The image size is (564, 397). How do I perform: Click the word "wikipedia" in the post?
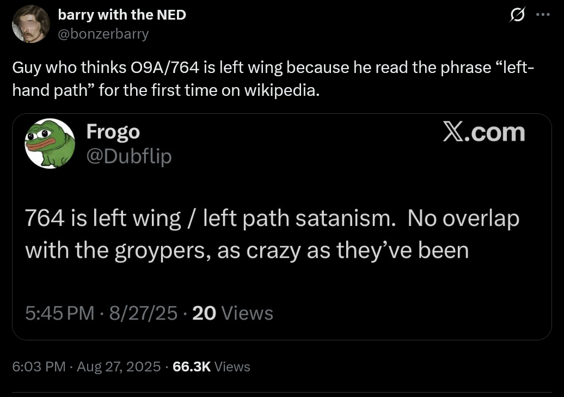279,90
